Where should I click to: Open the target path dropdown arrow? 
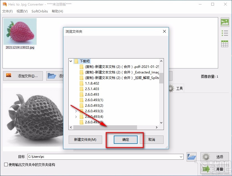(181, 157)
